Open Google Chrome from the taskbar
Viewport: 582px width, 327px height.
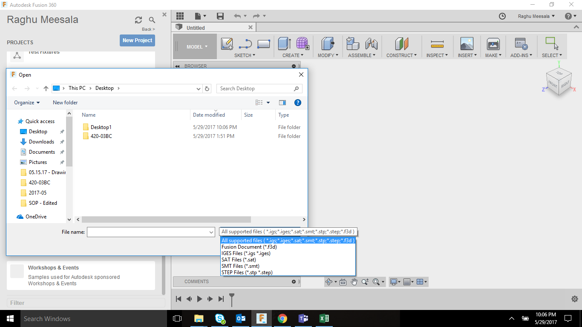pyautogui.click(x=282, y=318)
